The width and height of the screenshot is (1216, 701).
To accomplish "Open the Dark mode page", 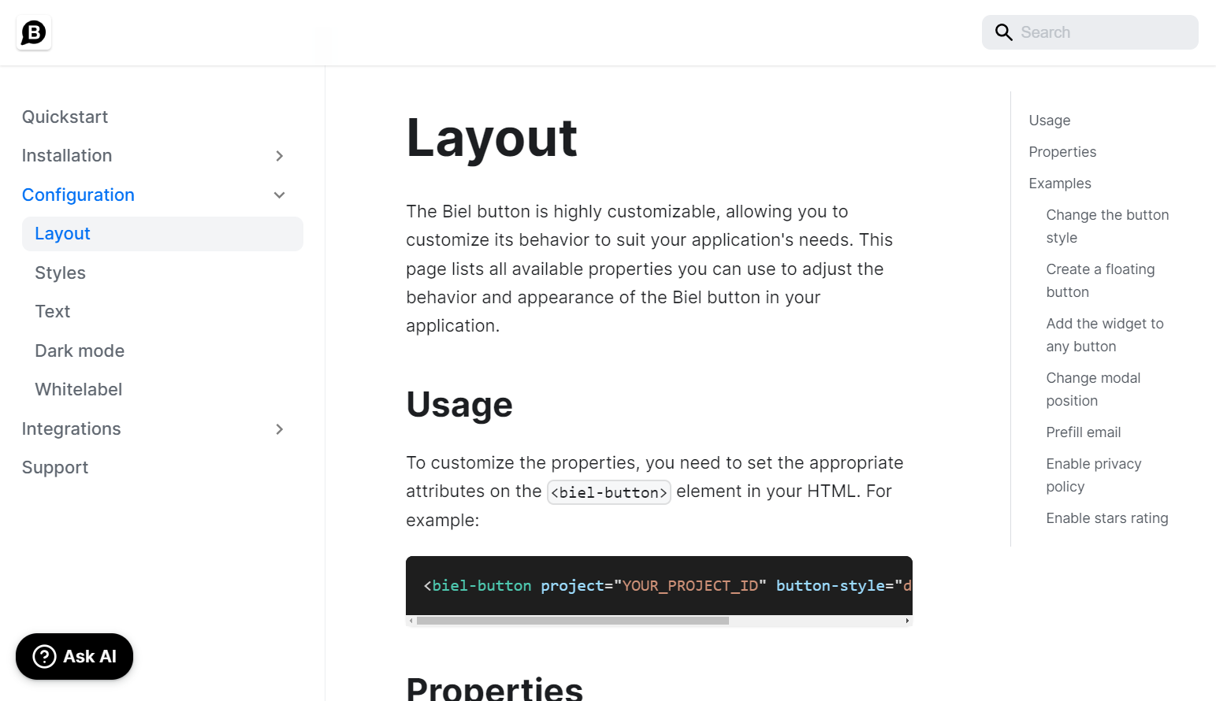I will [80, 350].
